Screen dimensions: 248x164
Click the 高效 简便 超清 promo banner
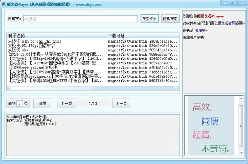tap(211, 126)
